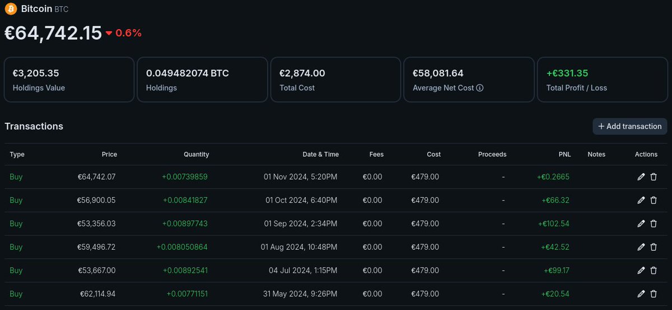Click the price €59,496.72 cell
Image resolution: width=672 pixels, height=310 pixels.
[96, 247]
